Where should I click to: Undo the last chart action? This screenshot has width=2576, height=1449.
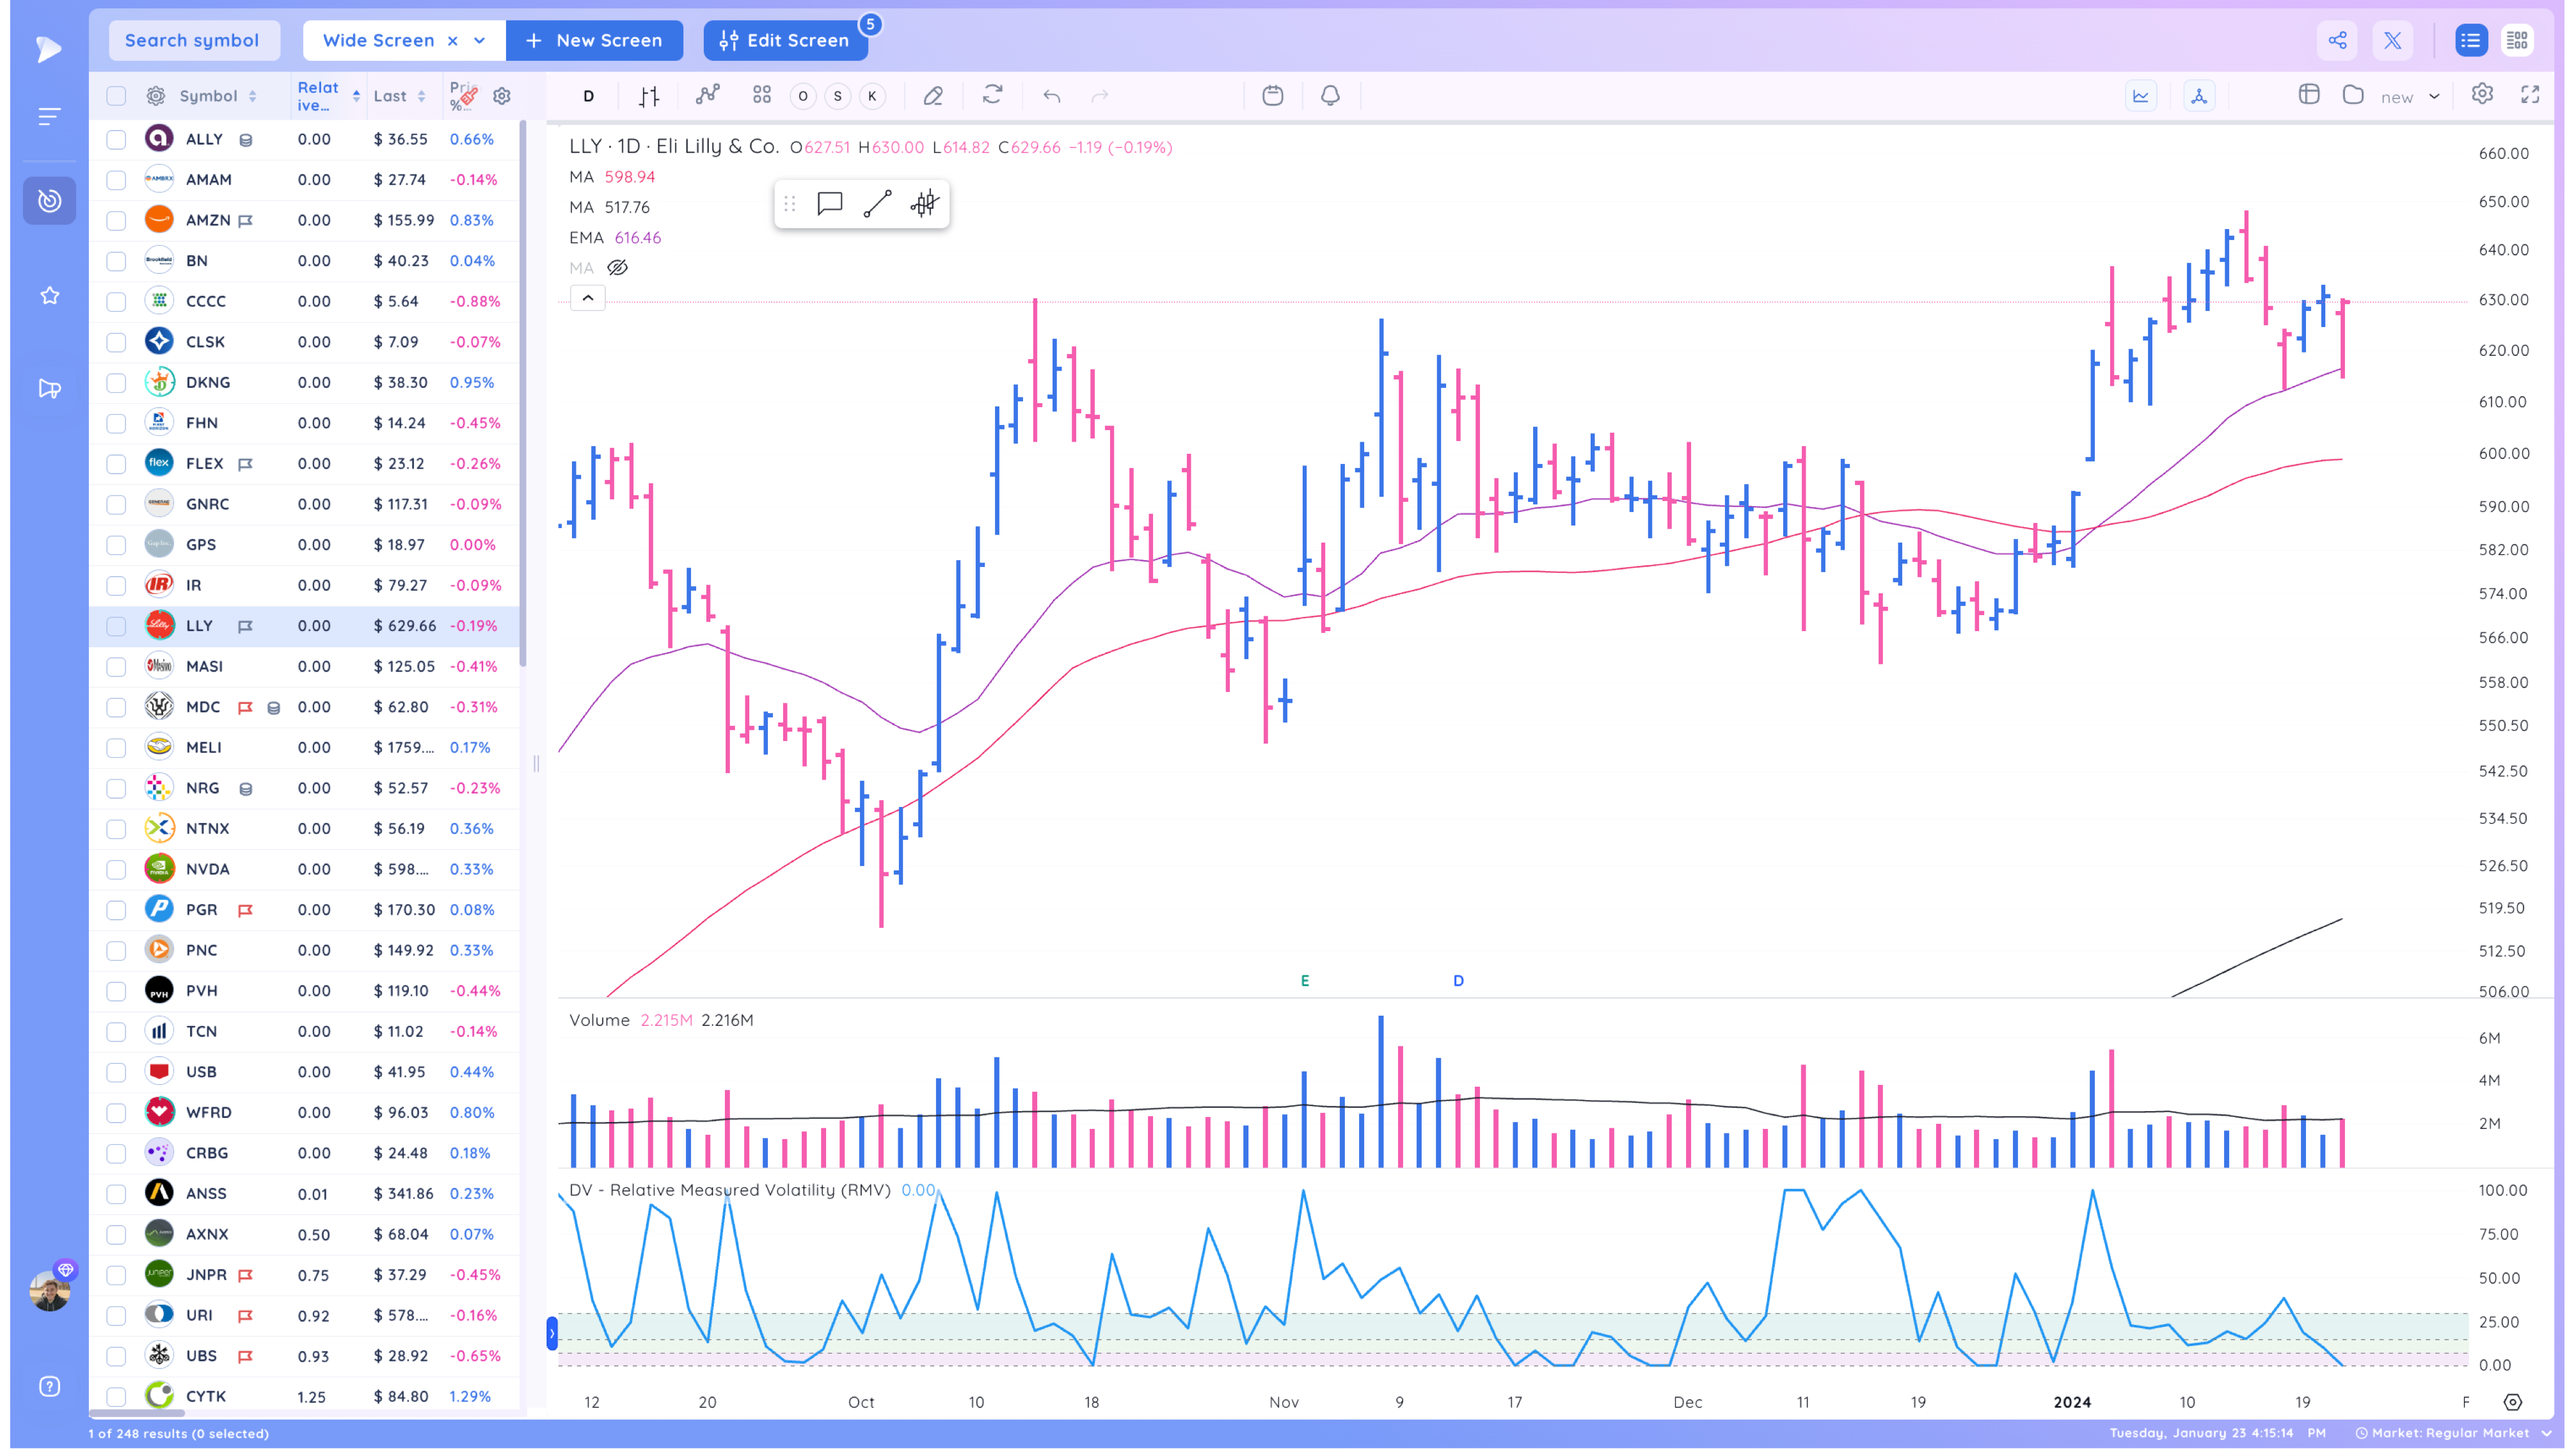click(1051, 96)
